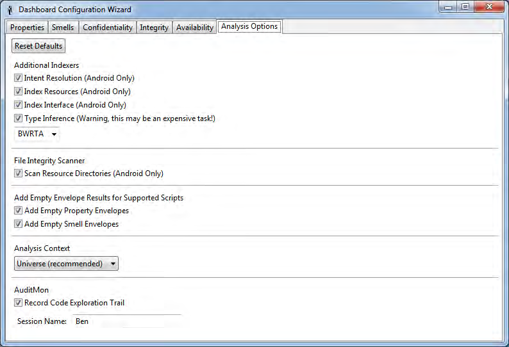Go to the Availability tab
This screenshot has height=347, width=509.
[195, 28]
